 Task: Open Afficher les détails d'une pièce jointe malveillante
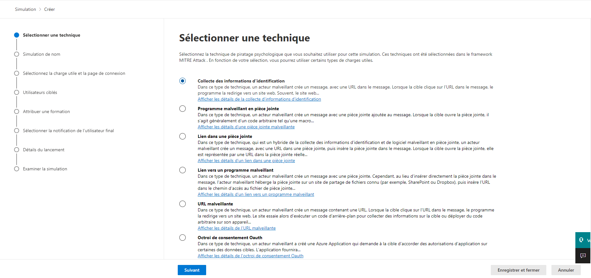(246, 127)
